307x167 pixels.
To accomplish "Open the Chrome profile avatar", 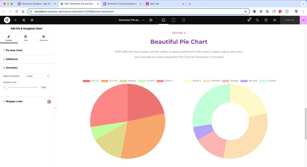I will tap(296, 12).
